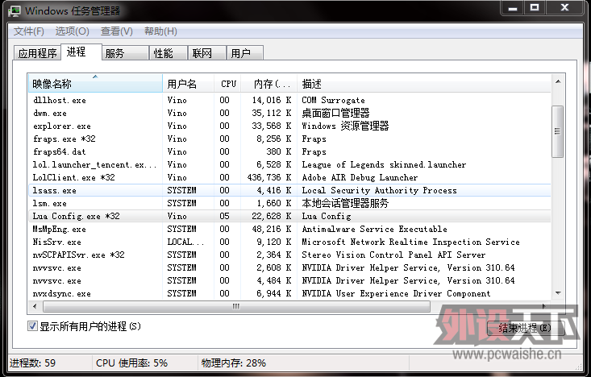Select the dllhost.exe process row
The height and width of the screenshot is (377, 591).
[x=289, y=100]
